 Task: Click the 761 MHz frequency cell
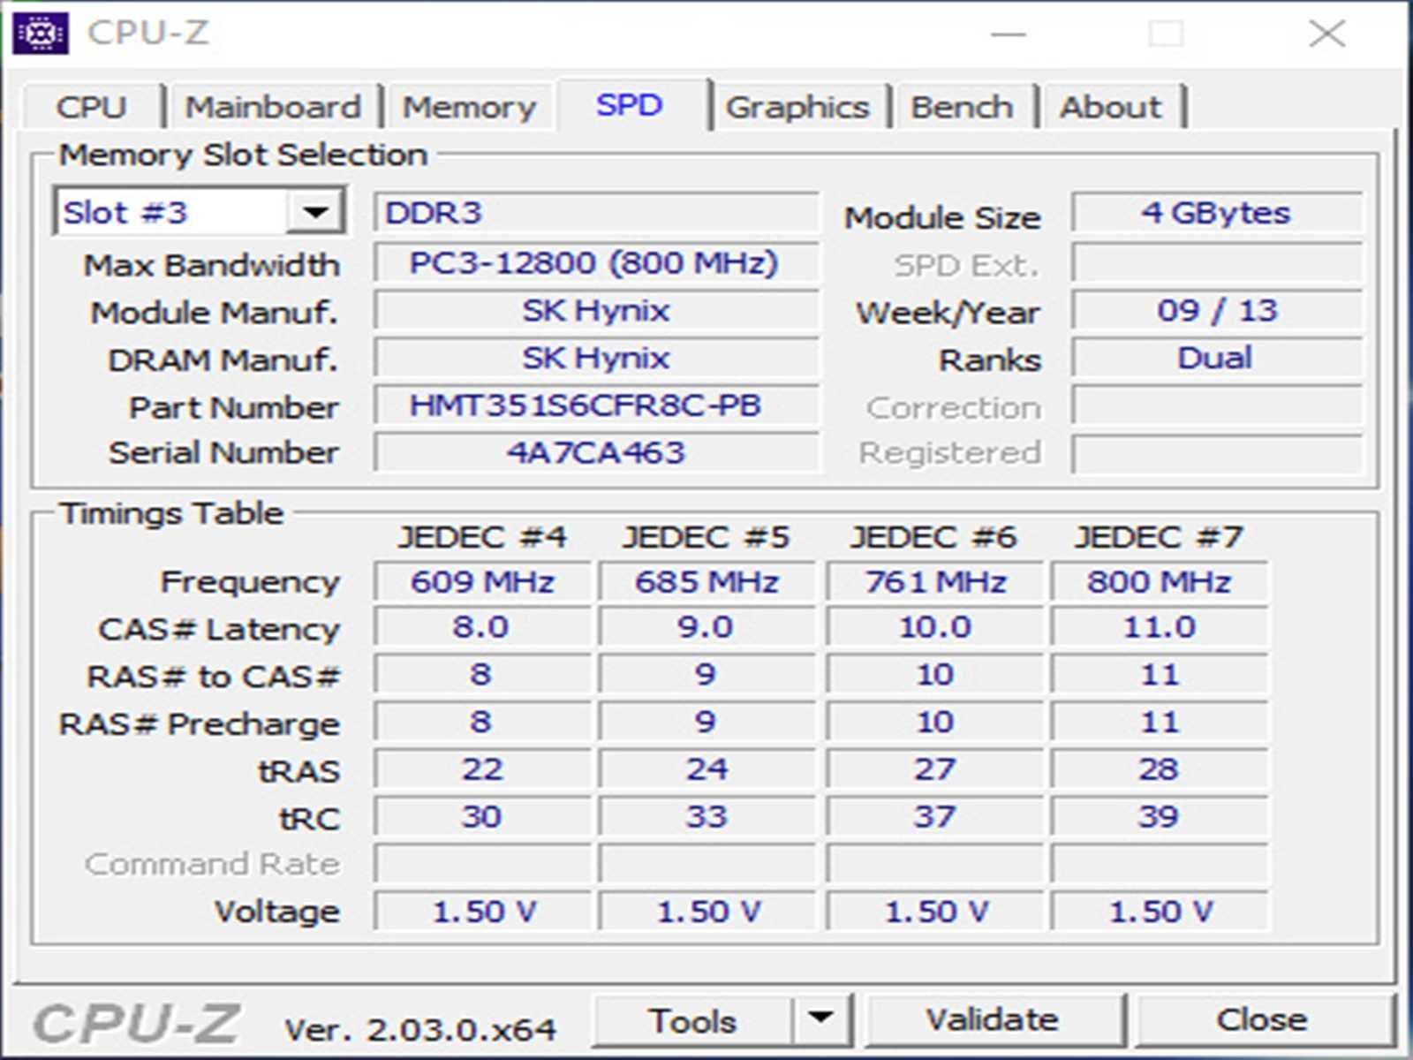(934, 581)
